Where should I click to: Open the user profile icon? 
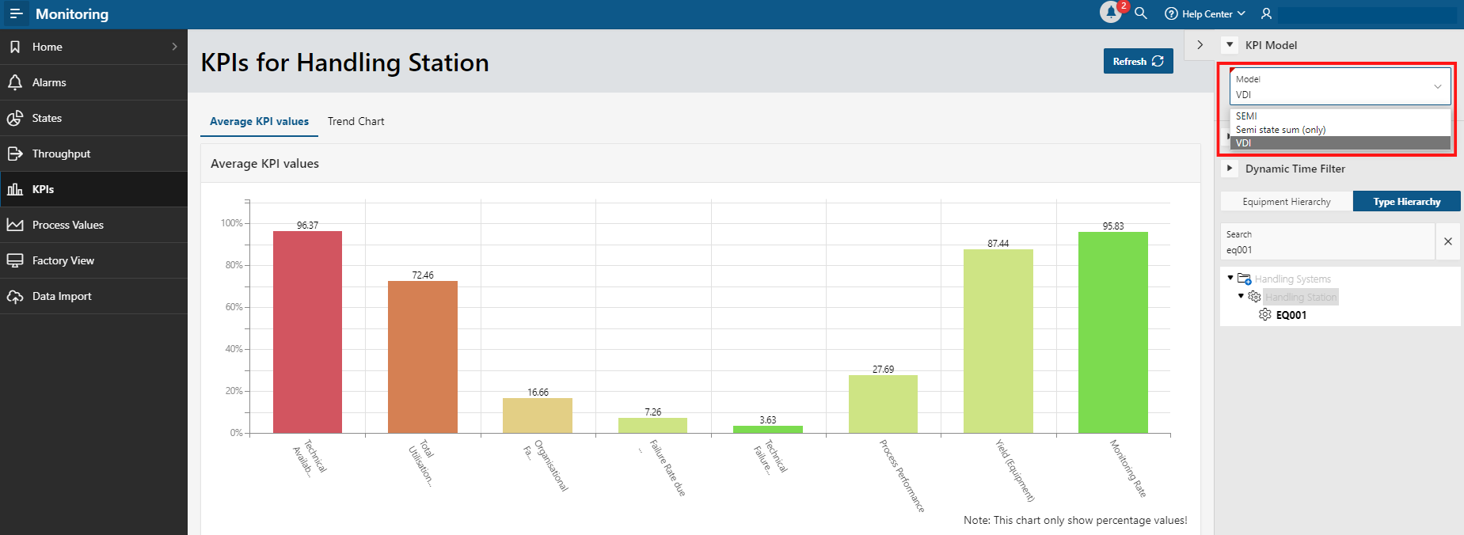tap(1266, 13)
